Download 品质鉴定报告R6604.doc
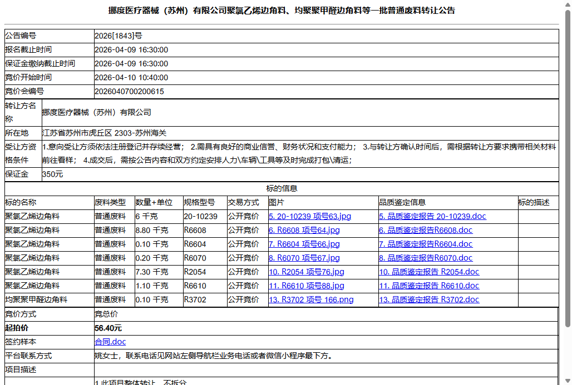 (426, 244)
